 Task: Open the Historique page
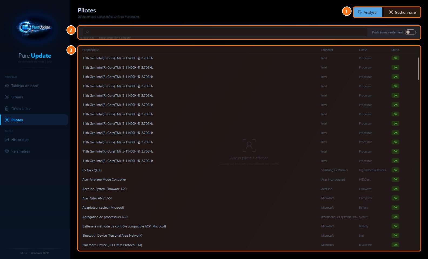click(34, 140)
